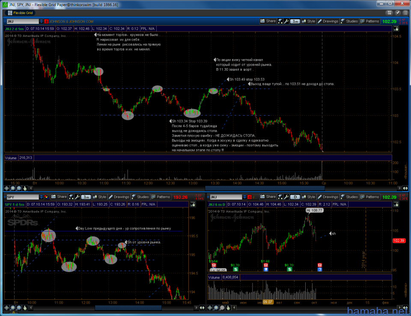
Task: Click the first $0.70 dividend icon on daily chart
Action: 235,269
